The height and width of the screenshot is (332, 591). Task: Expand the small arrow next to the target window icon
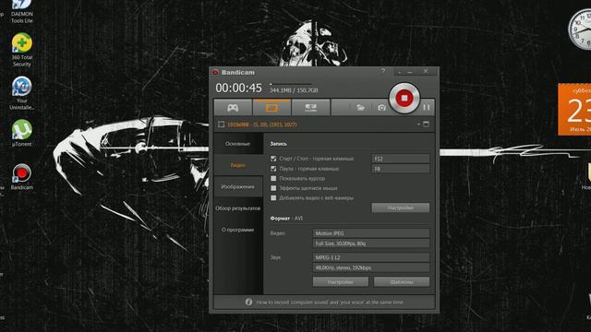click(x=418, y=124)
